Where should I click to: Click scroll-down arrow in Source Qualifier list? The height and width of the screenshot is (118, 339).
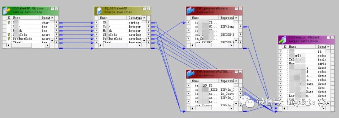coord(144,40)
